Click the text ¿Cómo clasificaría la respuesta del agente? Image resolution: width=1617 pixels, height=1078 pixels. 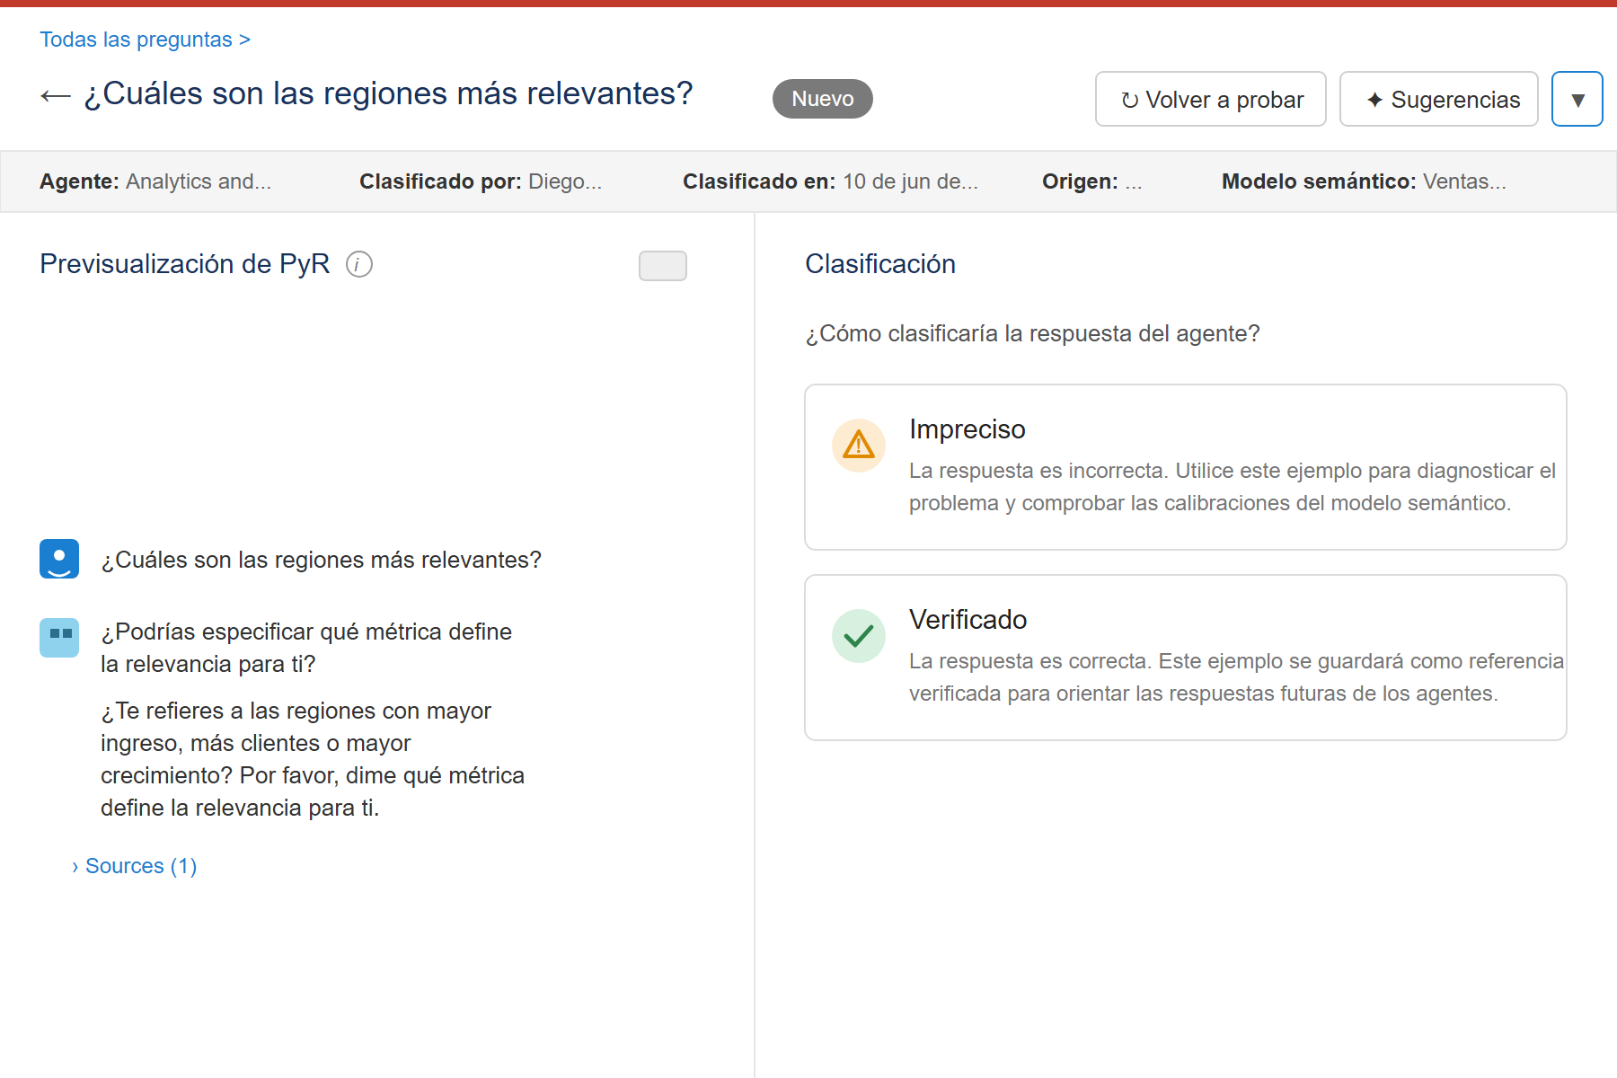pyautogui.click(x=1032, y=333)
